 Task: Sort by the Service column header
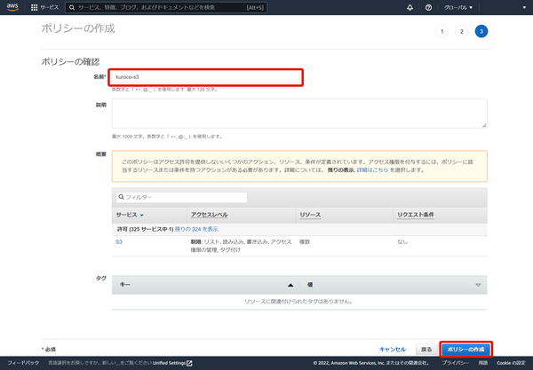(x=130, y=215)
